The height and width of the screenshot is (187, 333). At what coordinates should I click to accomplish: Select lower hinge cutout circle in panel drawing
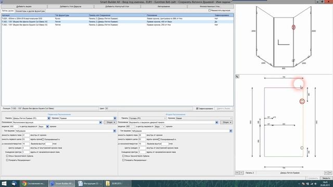point(302,148)
